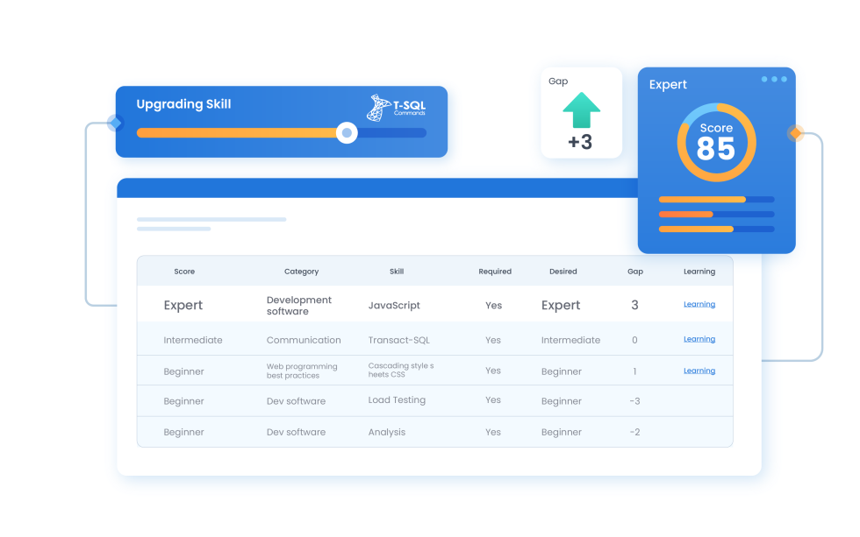860x537 pixels.
Task: Open Learning link for Cascading style sheets row
Action: pos(699,371)
